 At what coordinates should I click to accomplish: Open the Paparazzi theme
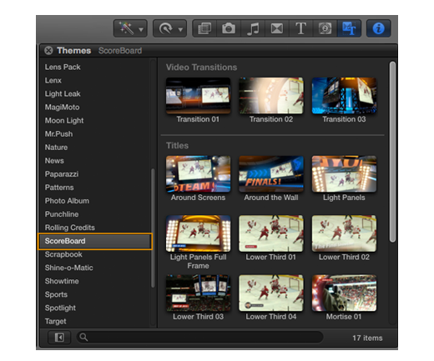[x=62, y=174]
